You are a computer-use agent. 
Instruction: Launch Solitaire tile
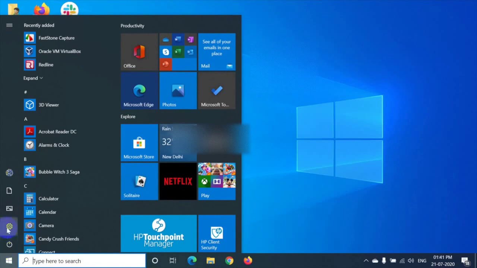pyautogui.click(x=139, y=182)
